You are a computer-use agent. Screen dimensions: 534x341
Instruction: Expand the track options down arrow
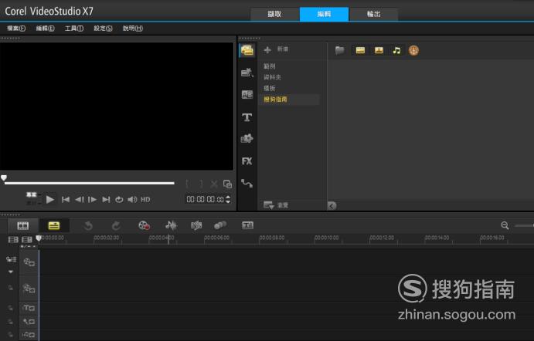[x=11, y=272]
